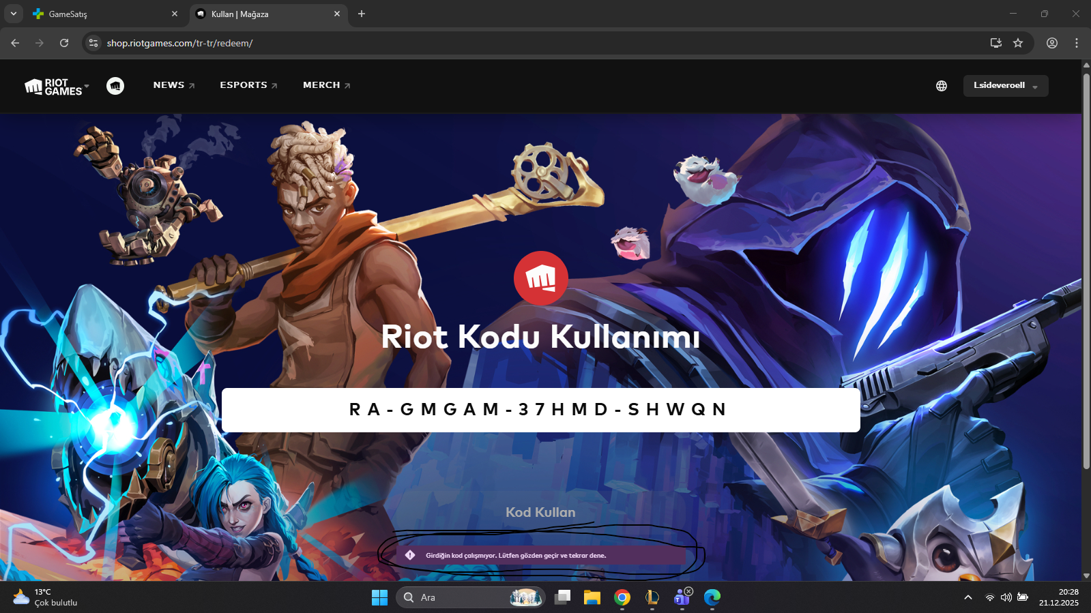Go forward in browser history
Viewport: 1091px width, 613px height.
coord(40,43)
